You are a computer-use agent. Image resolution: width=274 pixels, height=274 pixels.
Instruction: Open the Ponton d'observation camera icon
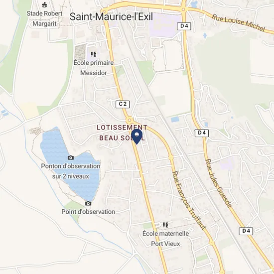coord(71,157)
